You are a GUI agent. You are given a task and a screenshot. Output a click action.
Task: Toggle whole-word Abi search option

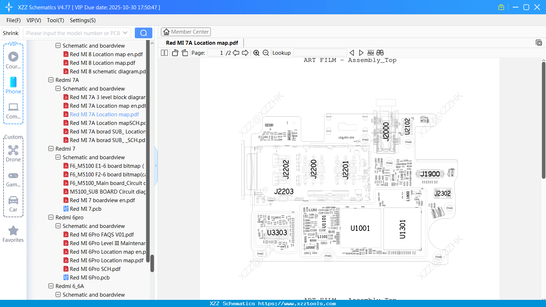(x=370, y=53)
